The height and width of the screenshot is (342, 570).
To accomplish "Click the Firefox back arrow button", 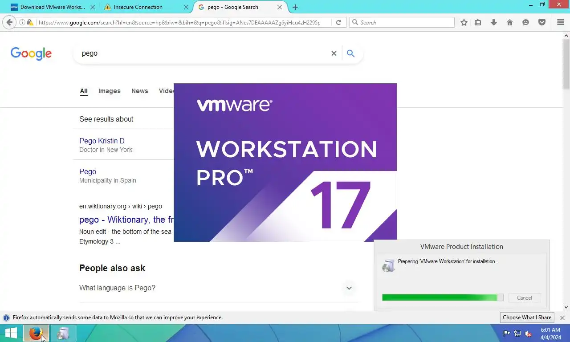I will [x=10, y=22].
